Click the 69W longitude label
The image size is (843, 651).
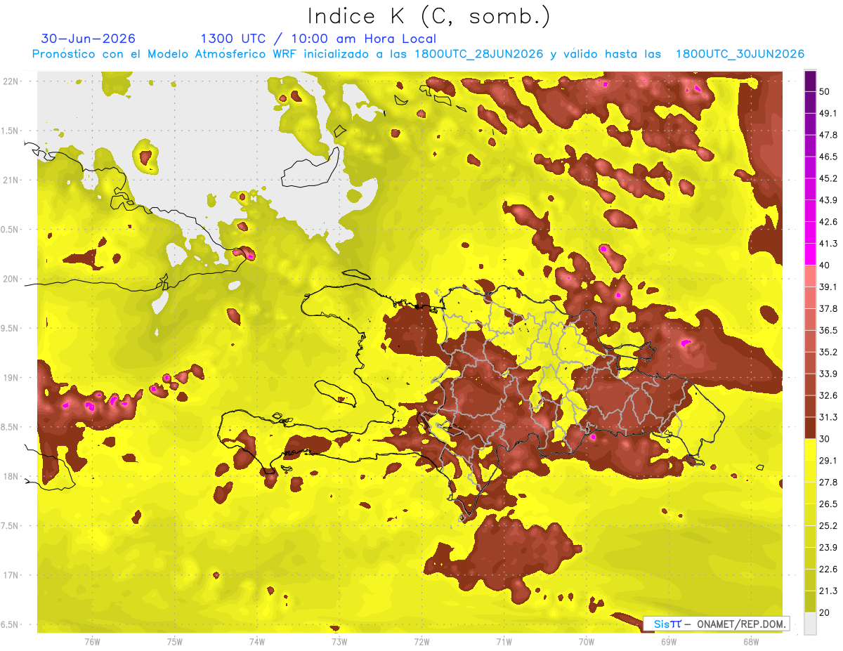coord(669,641)
